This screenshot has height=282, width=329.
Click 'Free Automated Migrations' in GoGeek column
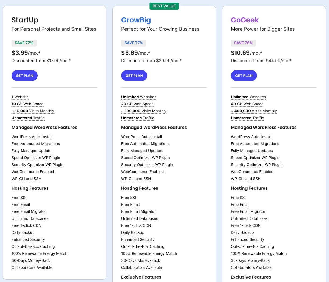click(x=255, y=144)
